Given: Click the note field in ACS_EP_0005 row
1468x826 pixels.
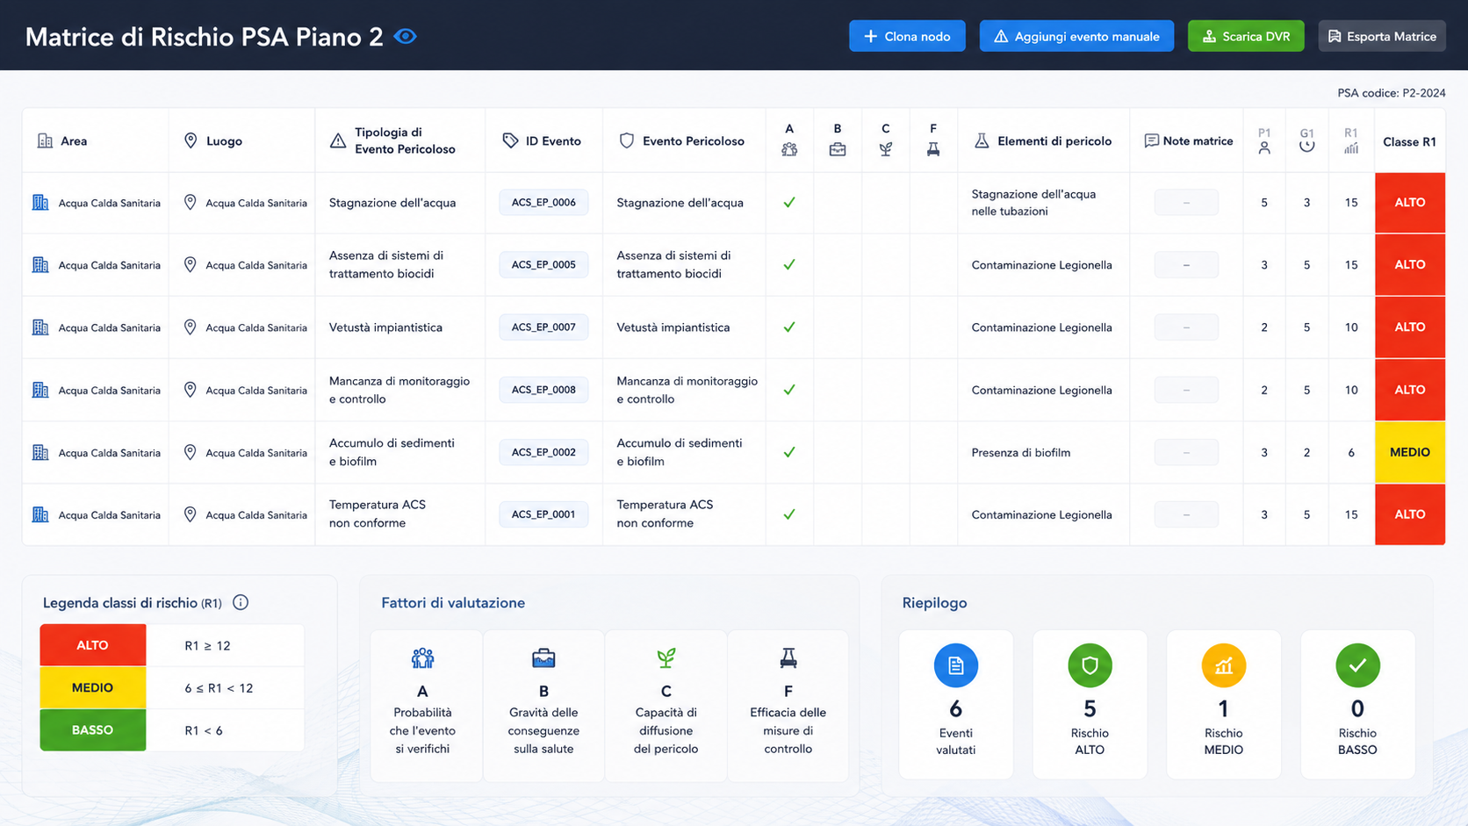Looking at the screenshot, I should [x=1186, y=264].
